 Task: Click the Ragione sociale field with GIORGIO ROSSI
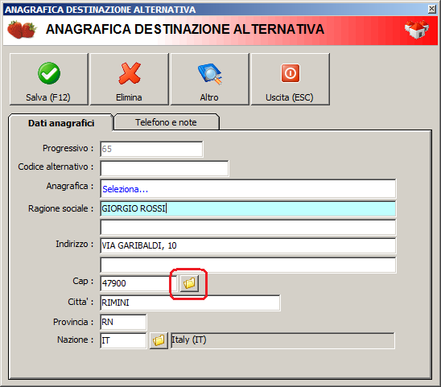tap(248, 208)
